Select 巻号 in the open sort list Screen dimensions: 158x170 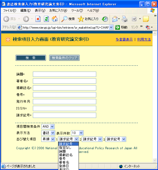click(68, 159)
